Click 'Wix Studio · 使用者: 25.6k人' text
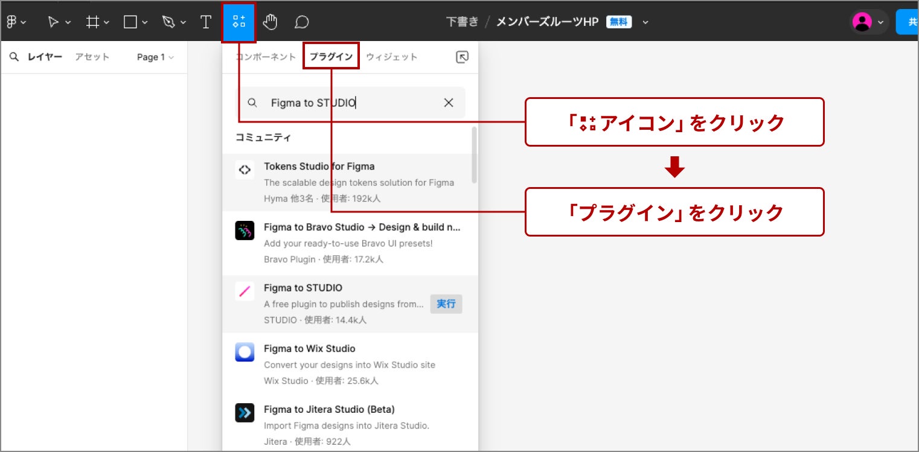Screen dimensions: 919x452 [321, 381]
